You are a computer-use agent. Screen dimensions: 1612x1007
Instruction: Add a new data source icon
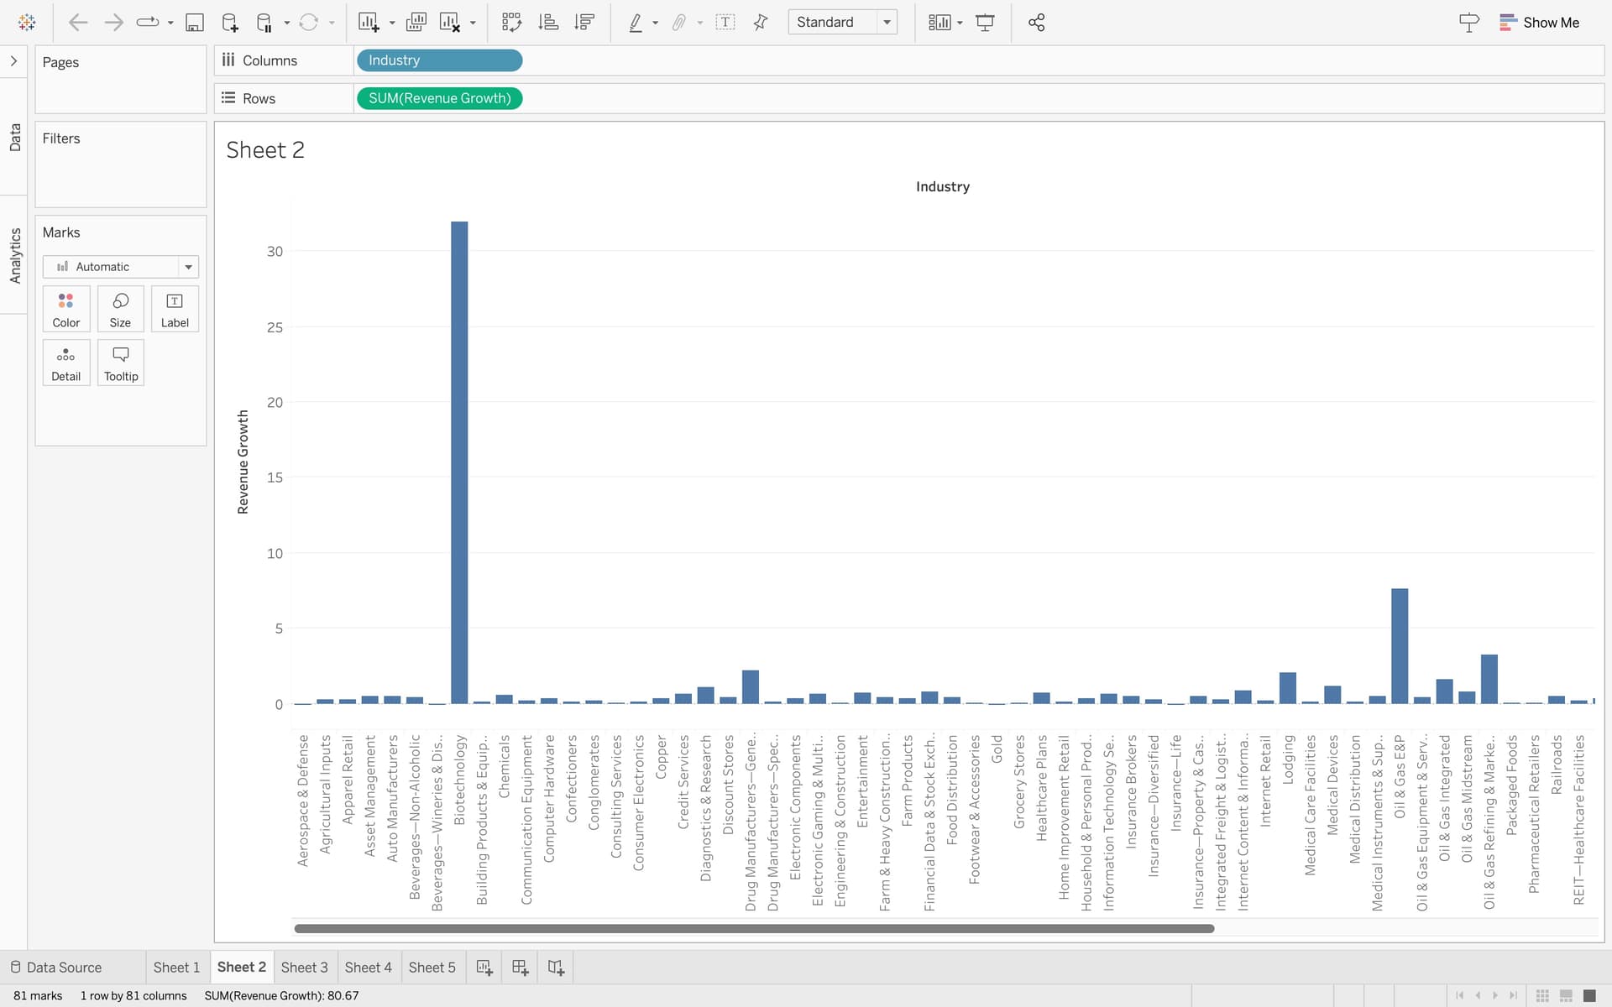(229, 23)
